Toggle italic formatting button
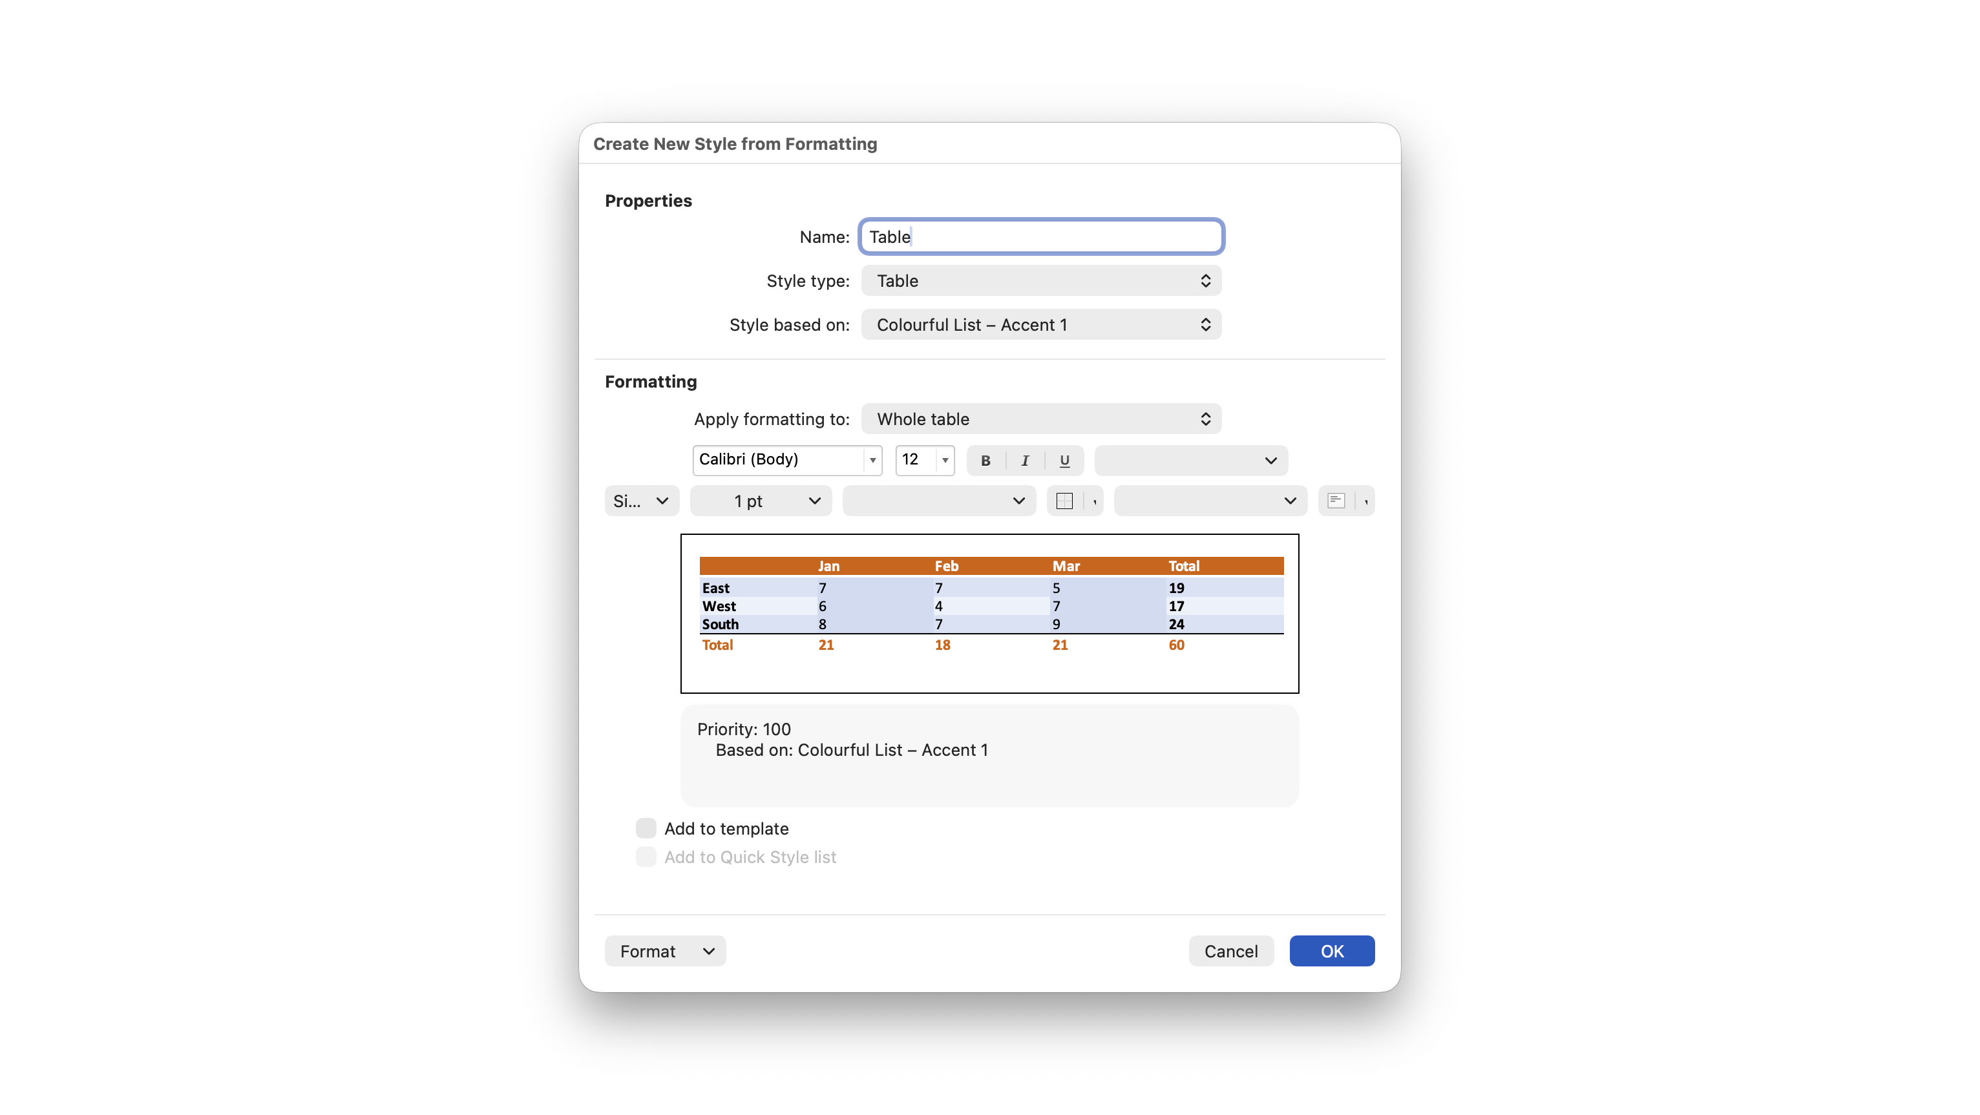1980x1115 pixels. (1025, 461)
